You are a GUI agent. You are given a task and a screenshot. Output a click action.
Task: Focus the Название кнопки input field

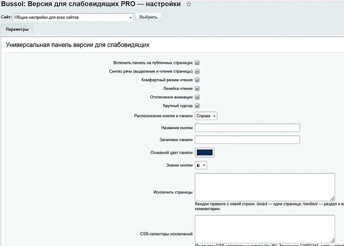click(247, 128)
